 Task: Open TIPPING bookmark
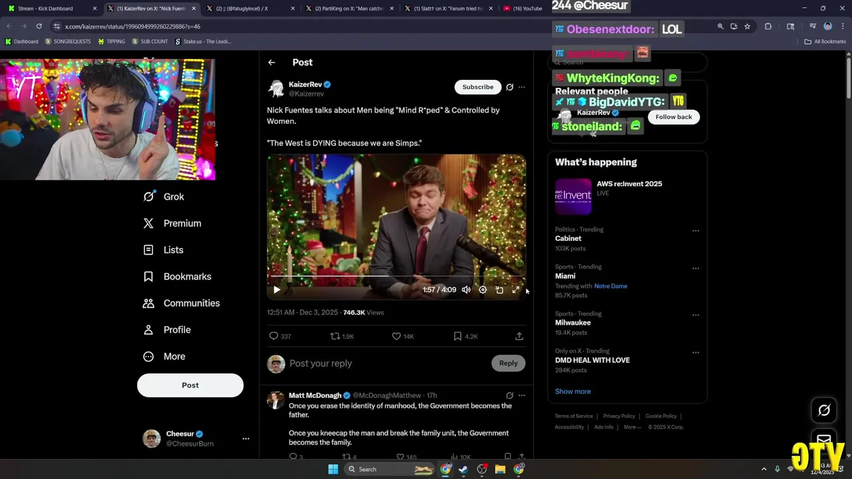pos(111,42)
